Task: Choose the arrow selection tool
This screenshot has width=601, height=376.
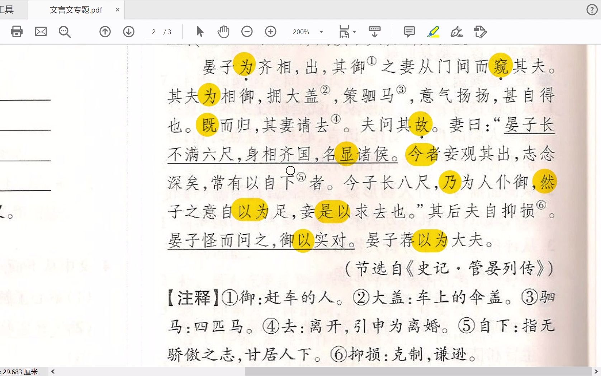Action: pos(200,32)
